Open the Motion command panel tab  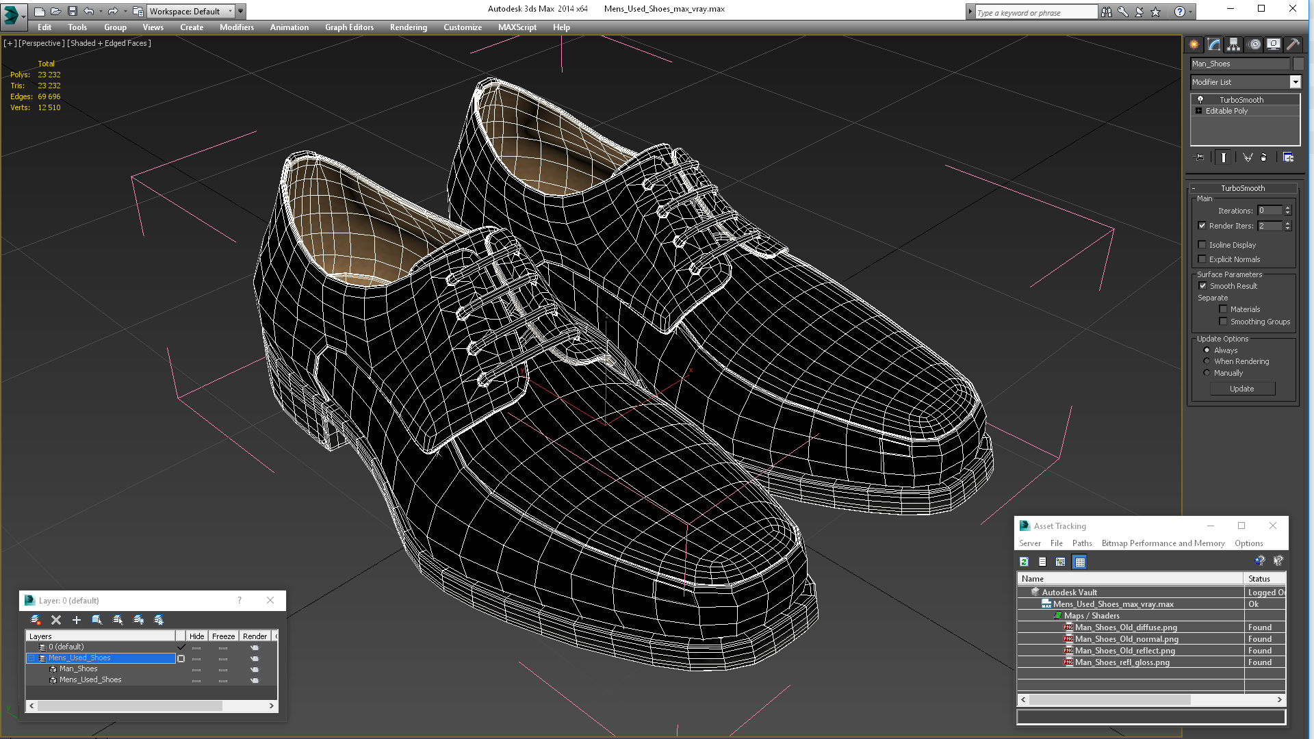point(1254,44)
